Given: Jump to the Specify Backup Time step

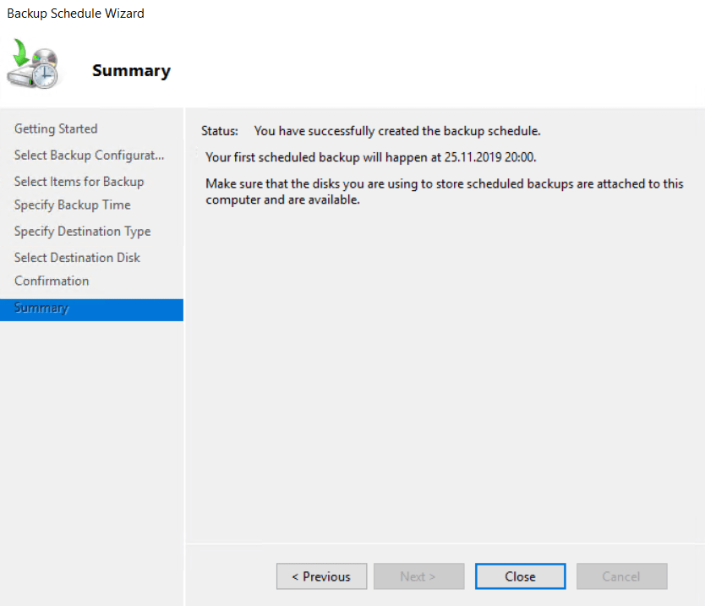Looking at the screenshot, I should 72,205.
